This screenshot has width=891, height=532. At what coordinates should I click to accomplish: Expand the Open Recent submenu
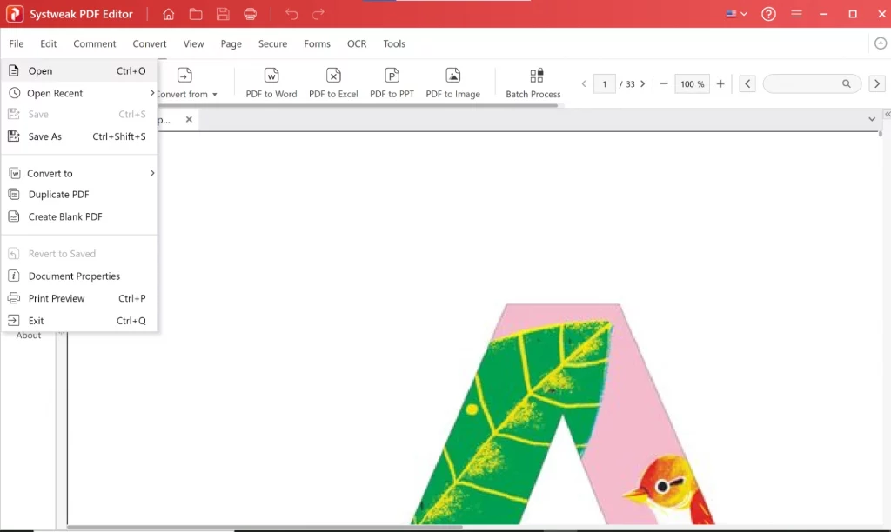[54, 93]
